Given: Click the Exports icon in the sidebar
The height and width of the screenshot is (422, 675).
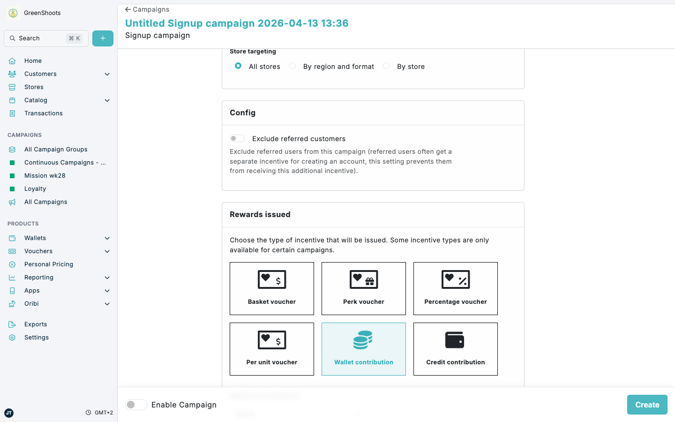Looking at the screenshot, I should click(12, 324).
